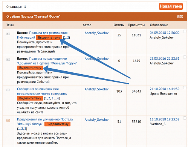Open topic 'Правила по размещению Событий'
The image size is (188, 147).
click(x=47, y=61)
